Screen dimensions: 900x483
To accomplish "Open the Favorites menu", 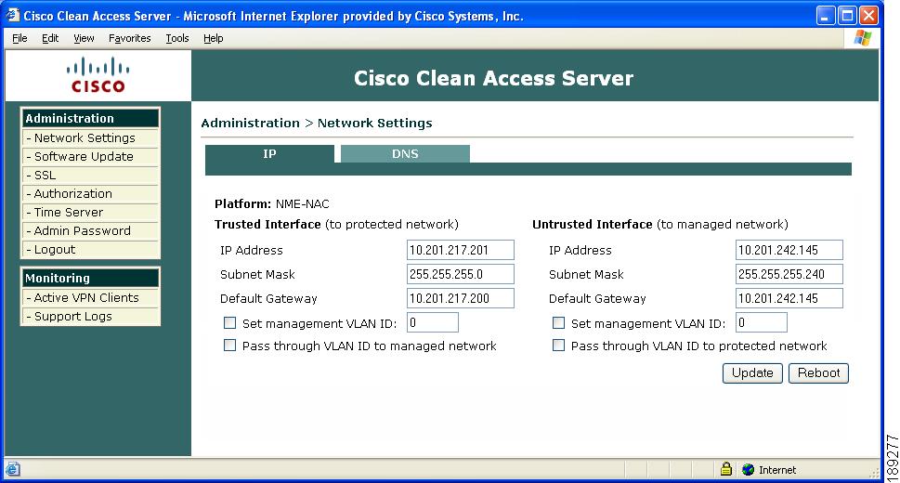I will tap(130, 38).
